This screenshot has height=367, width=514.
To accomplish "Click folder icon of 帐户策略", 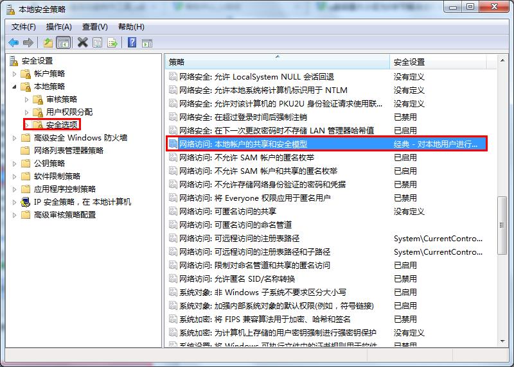I will click(26, 74).
